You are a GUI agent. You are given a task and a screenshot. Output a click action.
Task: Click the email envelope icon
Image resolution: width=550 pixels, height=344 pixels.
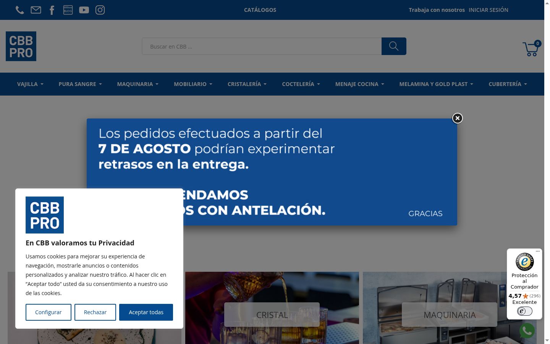pos(36,10)
